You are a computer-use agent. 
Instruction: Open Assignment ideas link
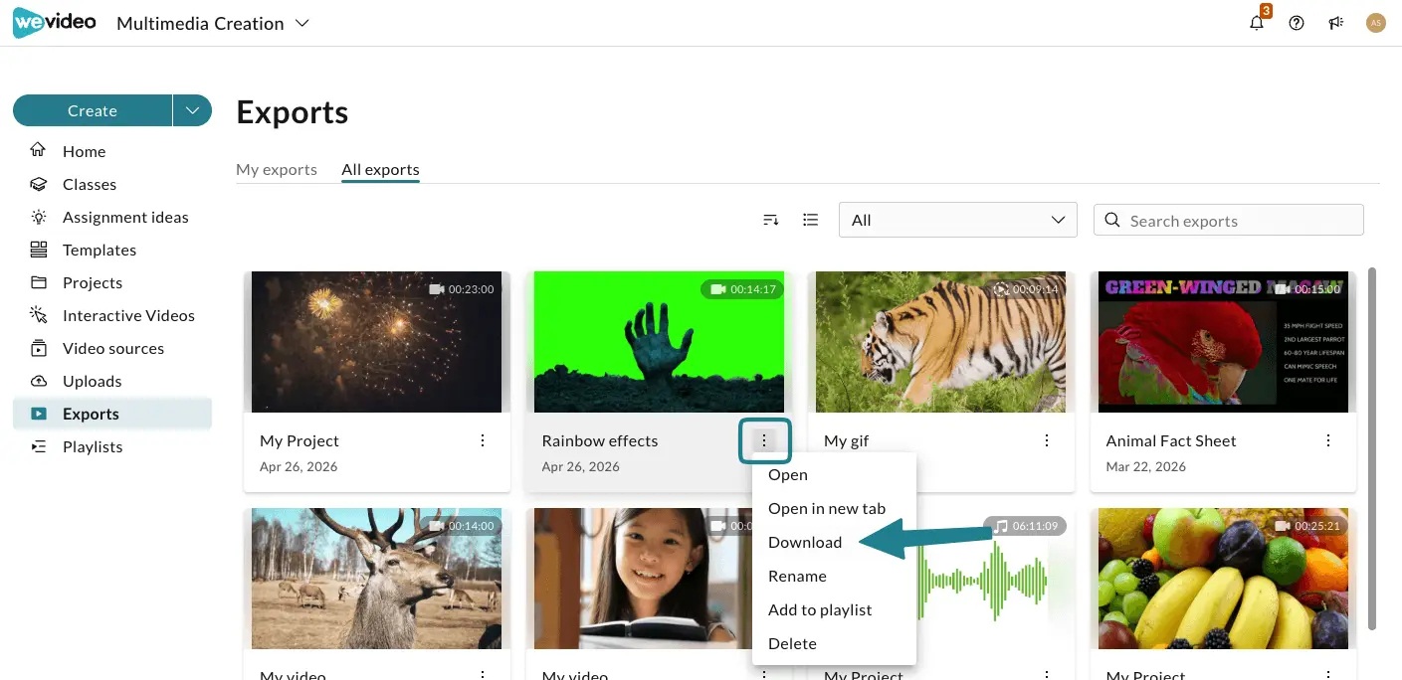(125, 217)
